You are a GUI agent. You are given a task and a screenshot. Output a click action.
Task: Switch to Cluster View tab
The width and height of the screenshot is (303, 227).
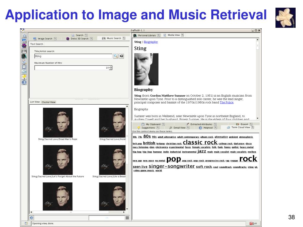[49, 102]
